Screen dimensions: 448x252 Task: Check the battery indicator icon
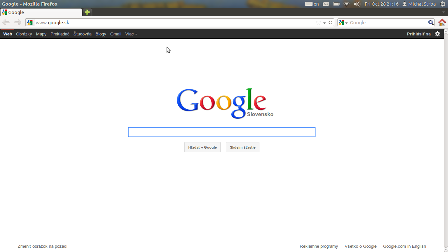(336, 4)
